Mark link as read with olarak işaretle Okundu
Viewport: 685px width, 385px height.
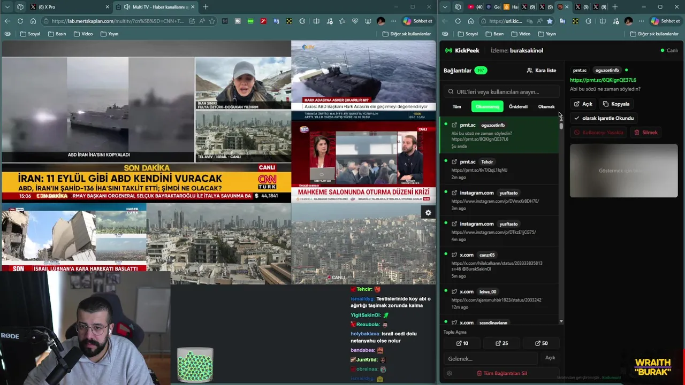coord(604,118)
